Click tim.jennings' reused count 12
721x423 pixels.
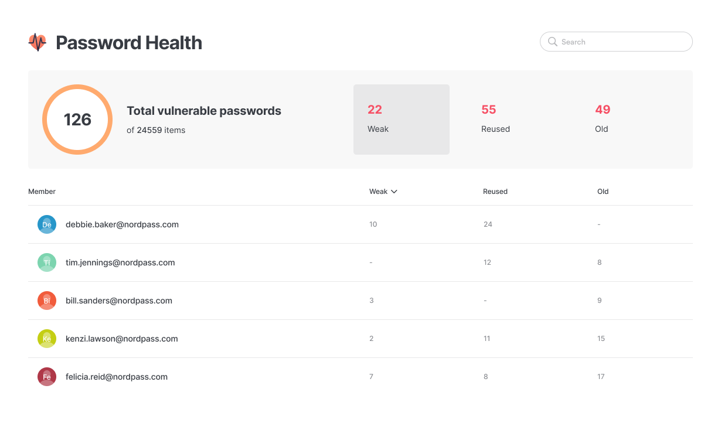[x=487, y=262]
